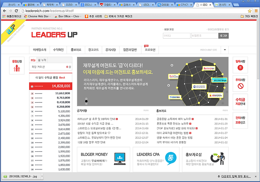Expand the 기타 북마크 folder
Viewport: 260px width, 182px height.
[x=249, y=16]
